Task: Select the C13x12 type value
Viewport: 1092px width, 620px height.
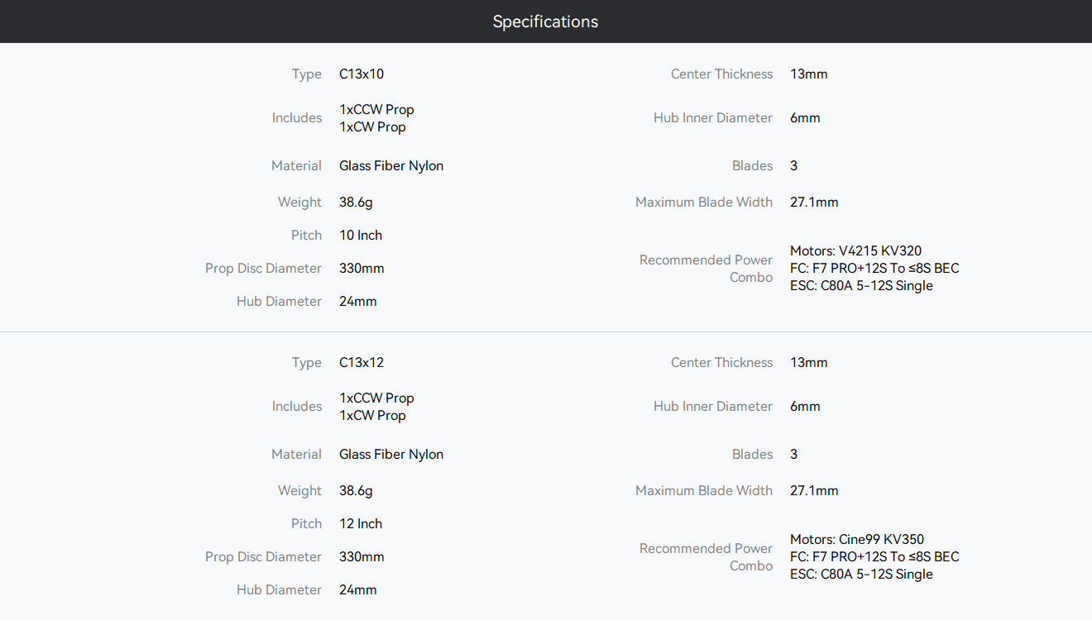Action: pyautogui.click(x=362, y=362)
